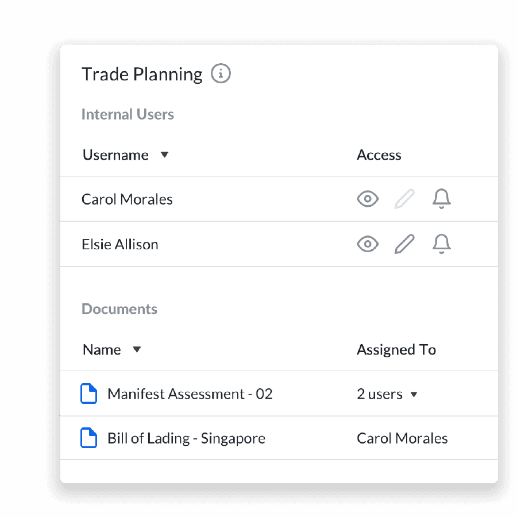Toggle edit access pencil for Carol Morales
The width and height of the screenshot is (517, 517).
[404, 199]
